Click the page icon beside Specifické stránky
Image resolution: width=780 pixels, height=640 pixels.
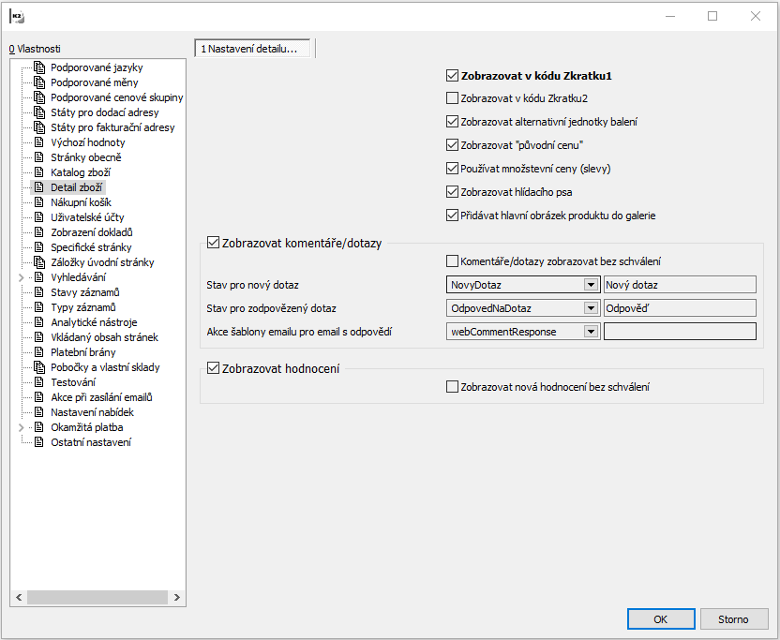38,247
